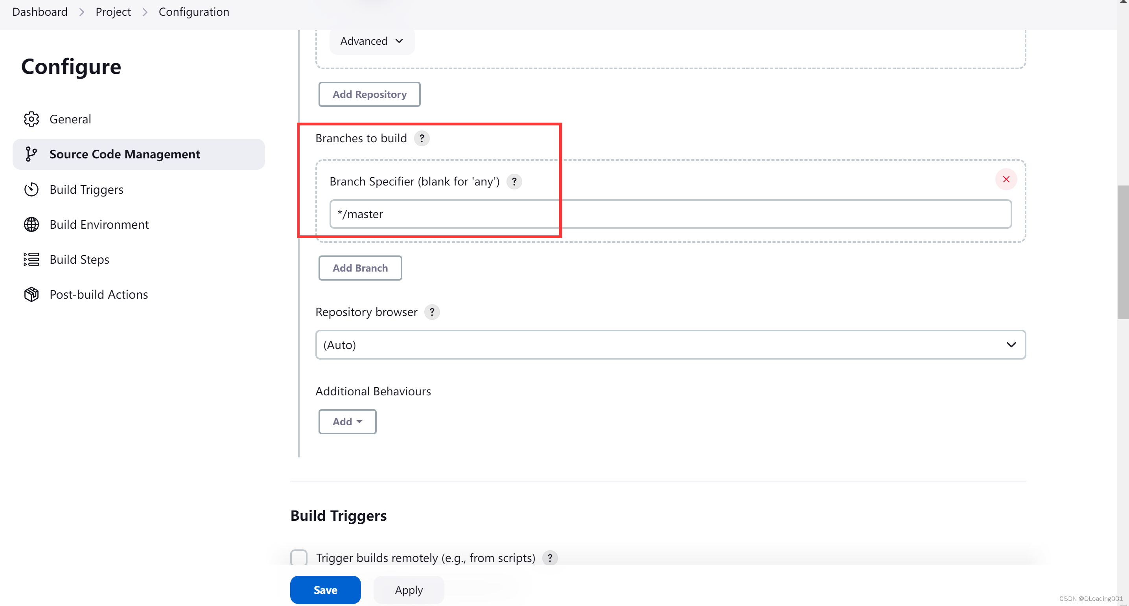Enable Trigger builds remotely checkbox
This screenshot has width=1129, height=606.
coord(298,557)
